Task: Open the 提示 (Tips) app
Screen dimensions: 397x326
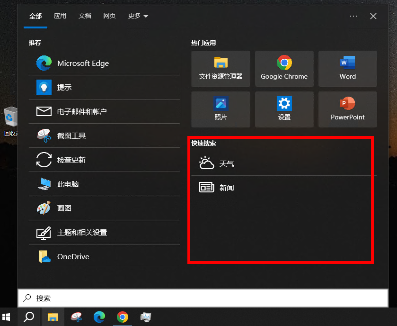Action: coord(64,88)
